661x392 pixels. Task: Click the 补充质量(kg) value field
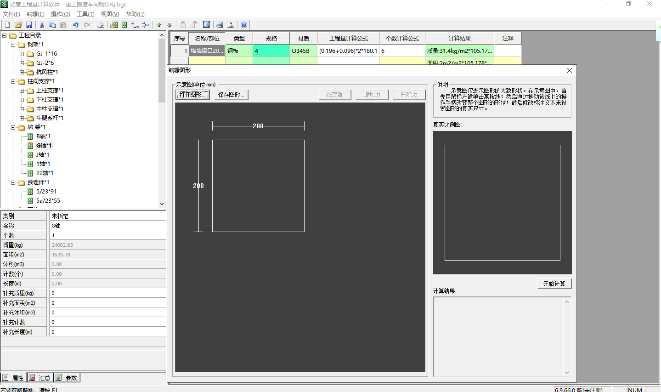coord(107,293)
